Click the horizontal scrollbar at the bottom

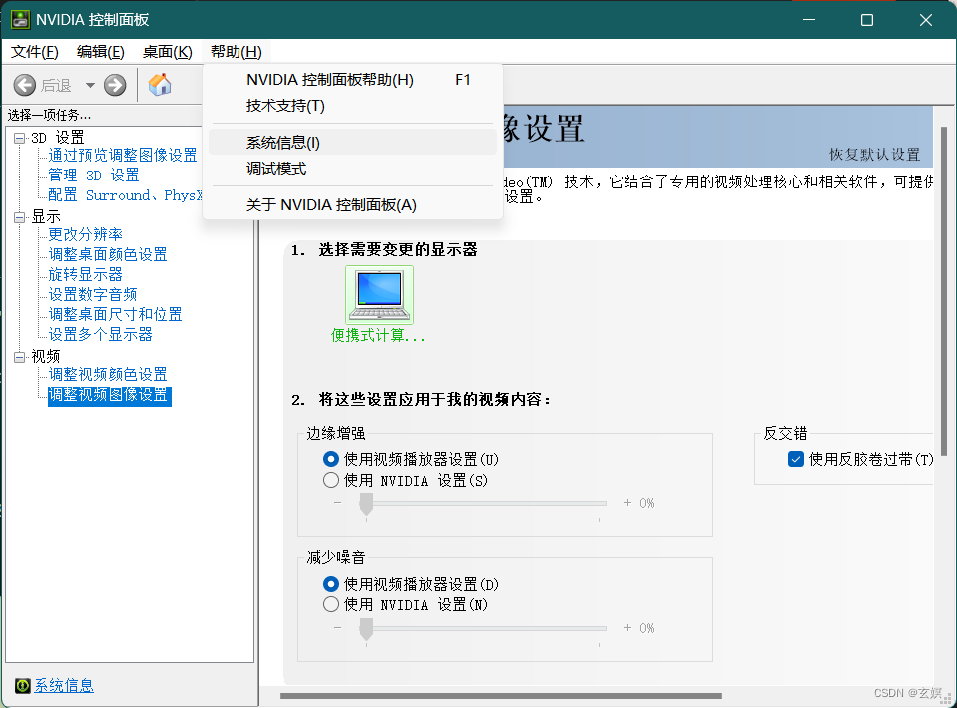pyautogui.click(x=501, y=696)
